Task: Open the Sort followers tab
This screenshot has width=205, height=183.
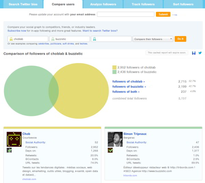Action: (x=183, y=4)
